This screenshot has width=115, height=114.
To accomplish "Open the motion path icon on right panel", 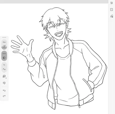I will [112, 16].
